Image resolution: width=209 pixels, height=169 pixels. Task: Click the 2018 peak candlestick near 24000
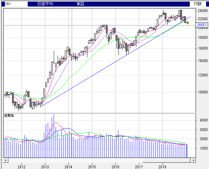click(x=180, y=13)
